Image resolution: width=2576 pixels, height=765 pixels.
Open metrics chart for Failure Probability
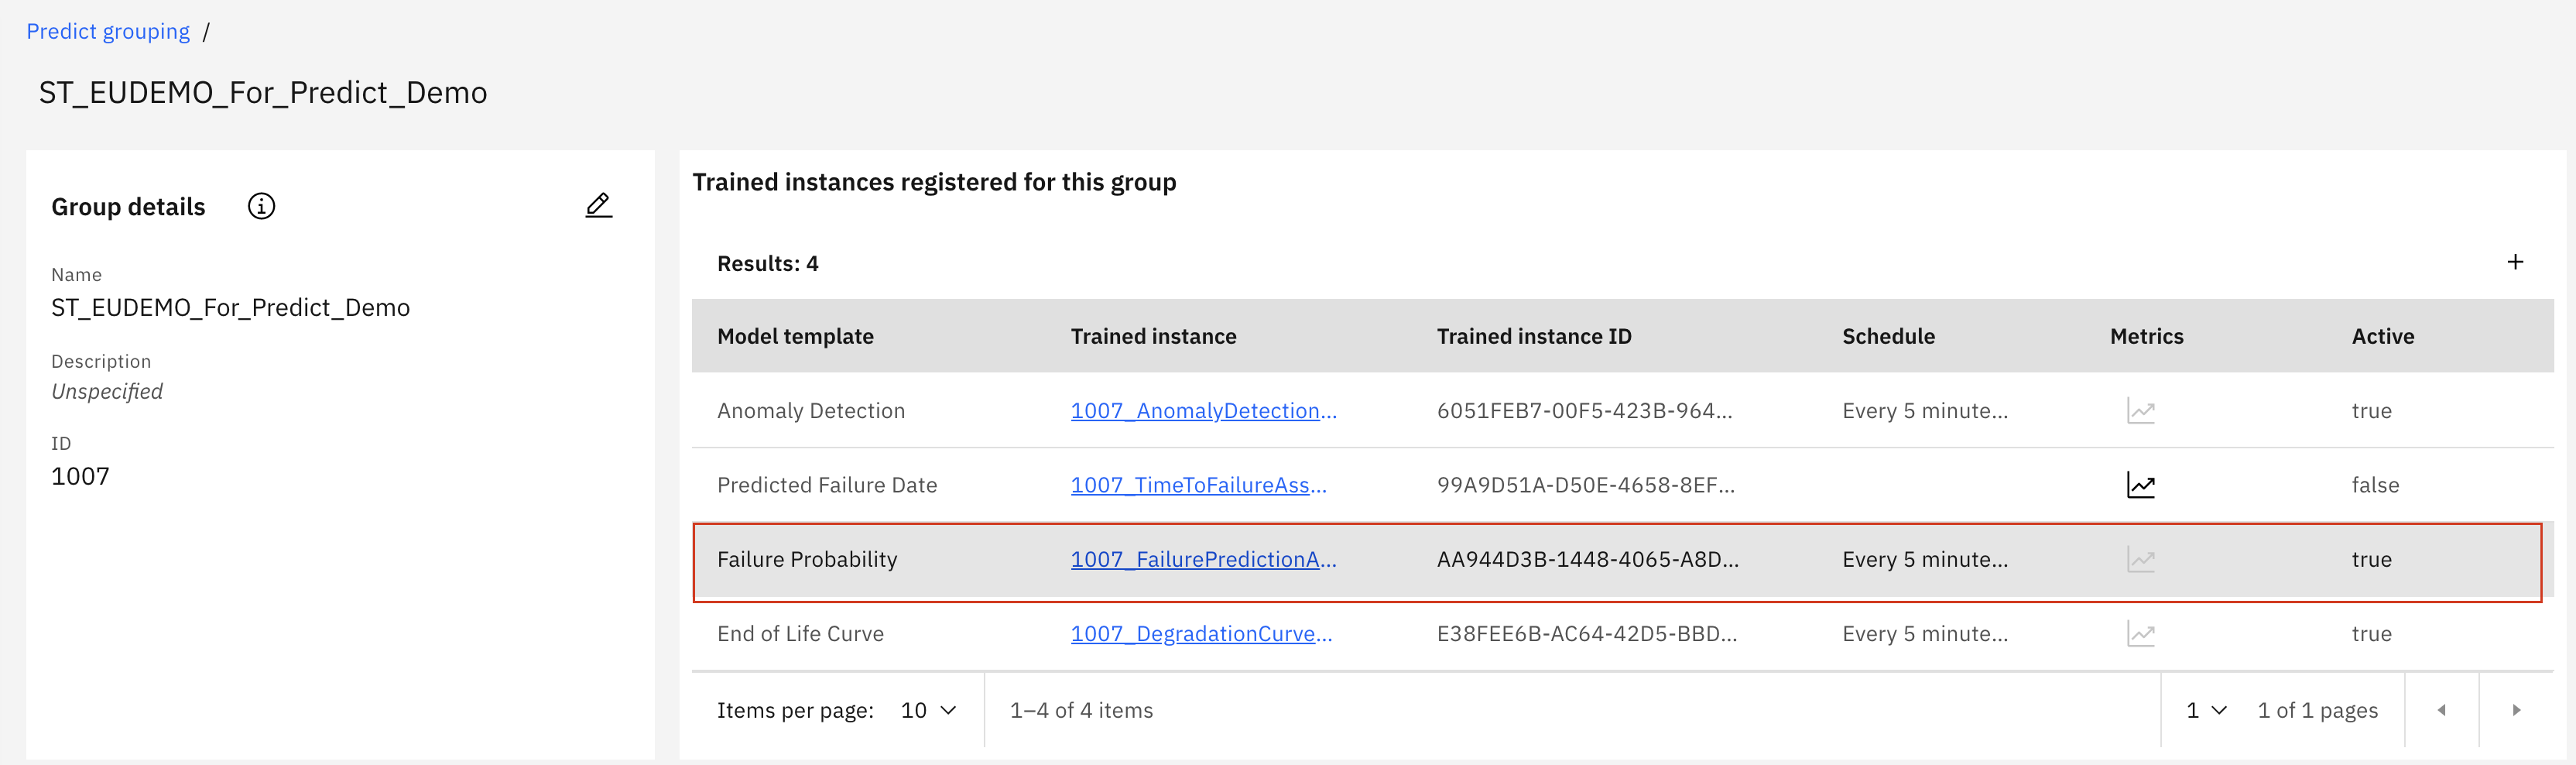click(2140, 559)
